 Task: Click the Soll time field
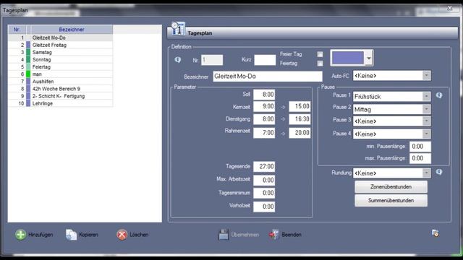pos(264,95)
